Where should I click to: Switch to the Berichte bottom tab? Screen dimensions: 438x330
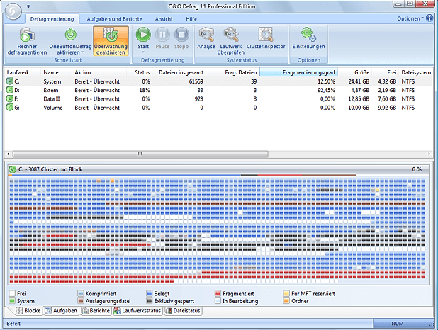point(96,311)
